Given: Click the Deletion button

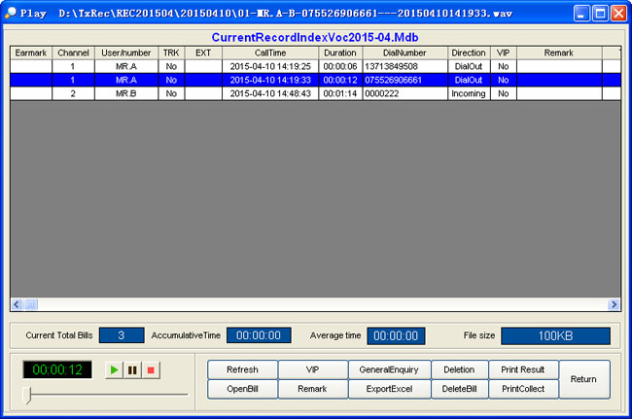Looking at the screenshot, I should pos(459,369).
